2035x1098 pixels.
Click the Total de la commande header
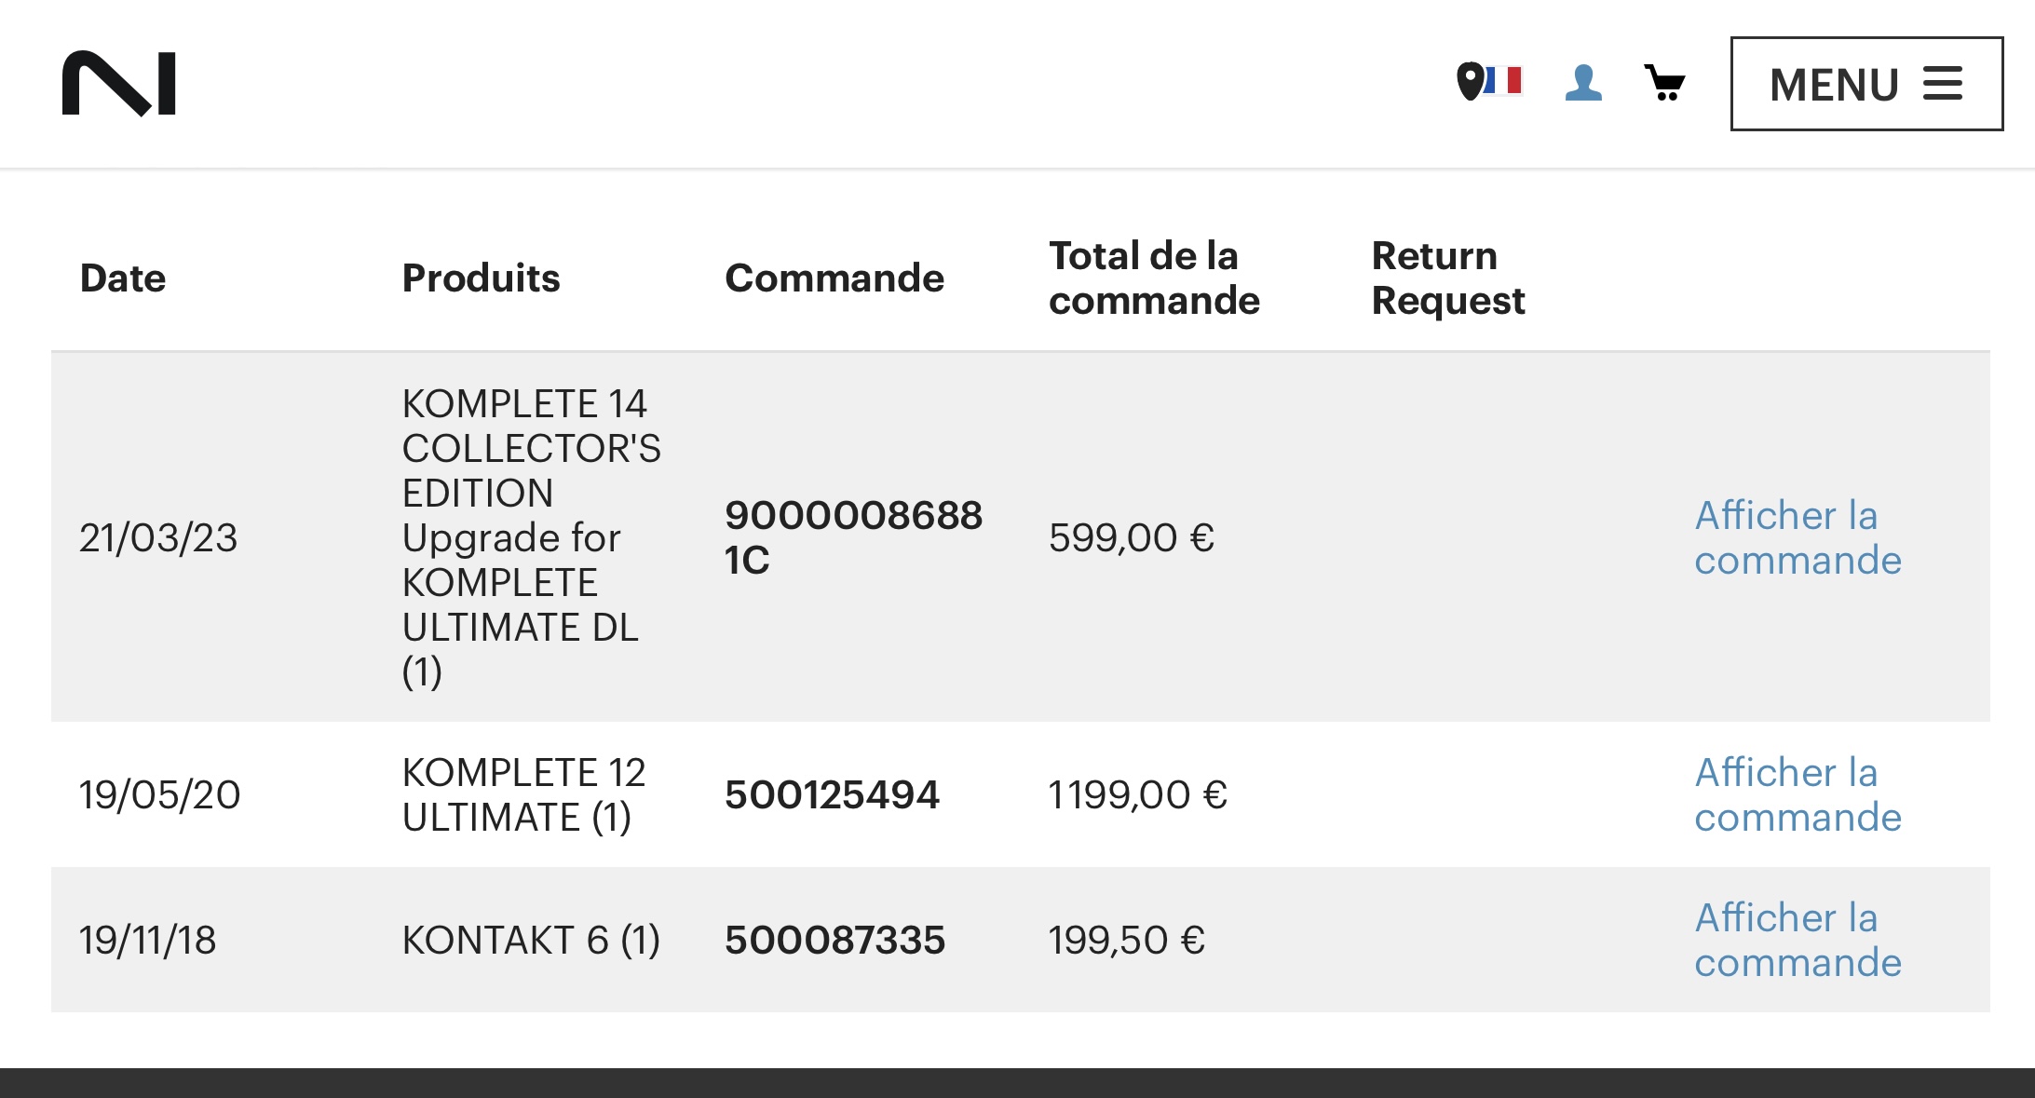point(1154,278)
